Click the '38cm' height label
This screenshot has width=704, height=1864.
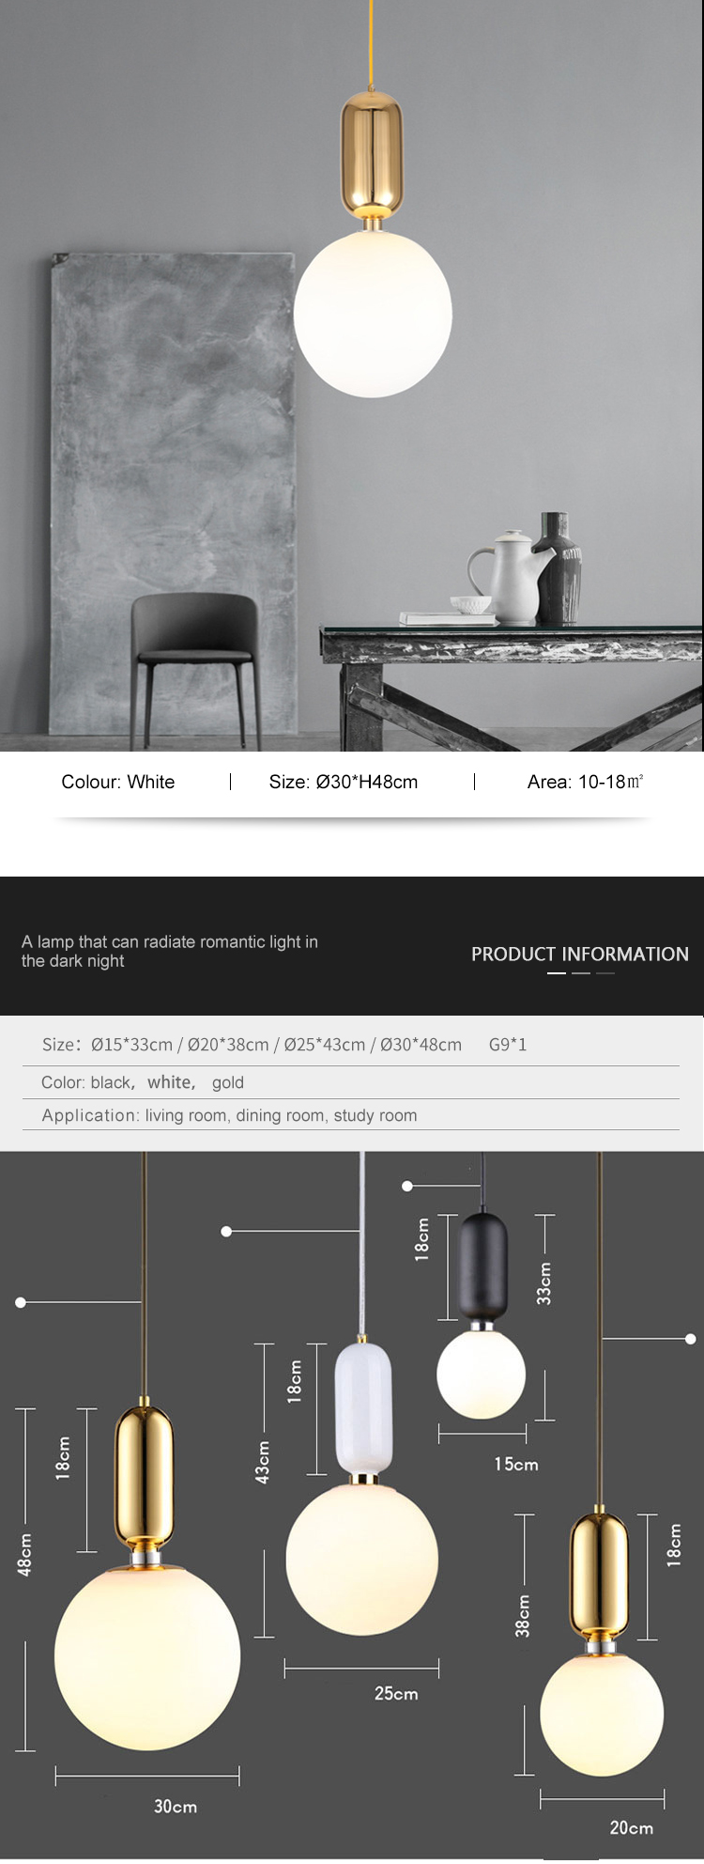[524, 1616]
